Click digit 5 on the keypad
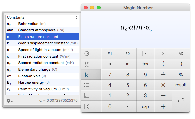Screen dimensions: 195x119 click(x=127, y=85)
